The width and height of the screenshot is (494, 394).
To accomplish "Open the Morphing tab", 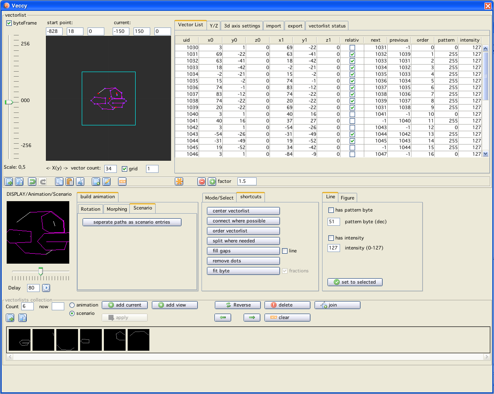I will pos(117,209).
